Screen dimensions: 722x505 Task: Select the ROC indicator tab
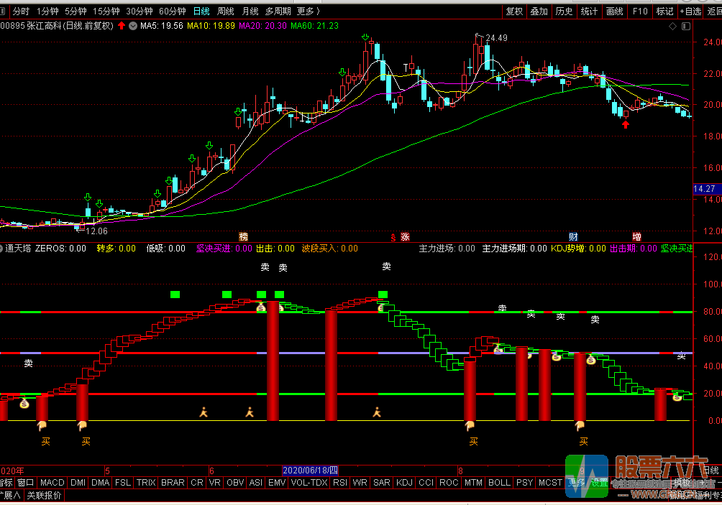point(449,483)
